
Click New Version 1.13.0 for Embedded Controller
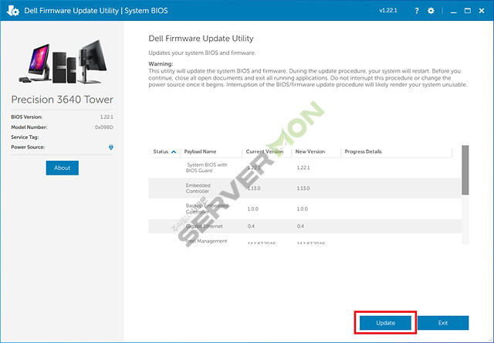303,188
